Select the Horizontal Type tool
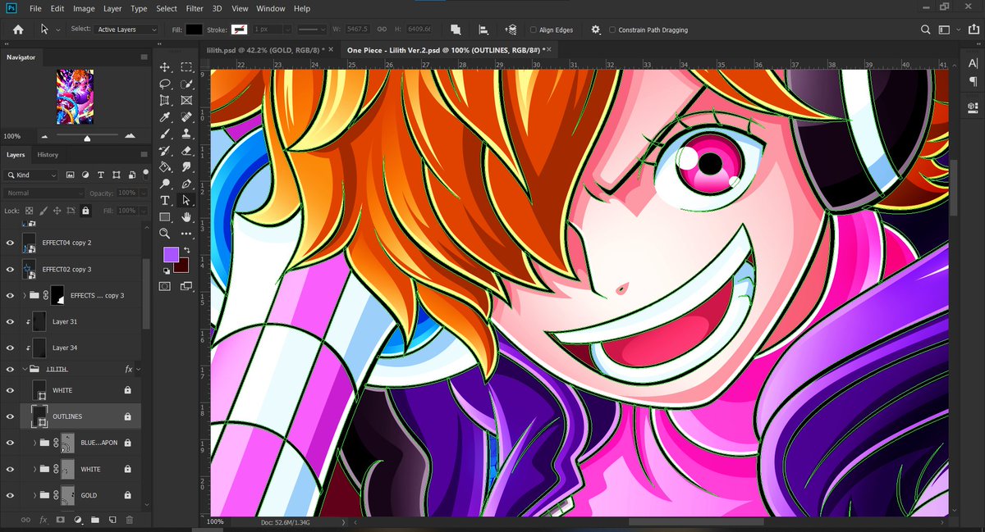 click(x=166, y=200)
